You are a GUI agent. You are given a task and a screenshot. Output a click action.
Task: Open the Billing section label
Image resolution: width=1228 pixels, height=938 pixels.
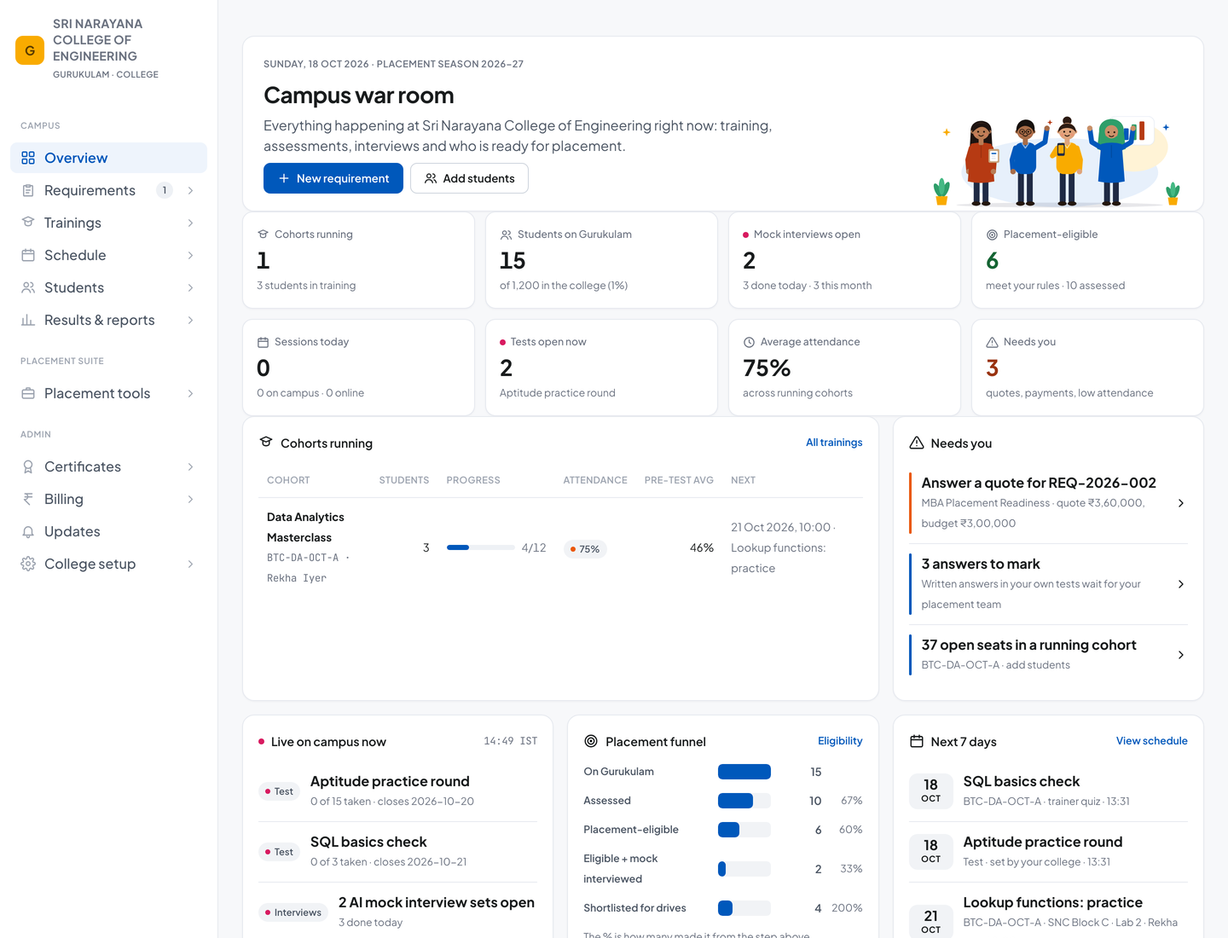tap(64, 499)
